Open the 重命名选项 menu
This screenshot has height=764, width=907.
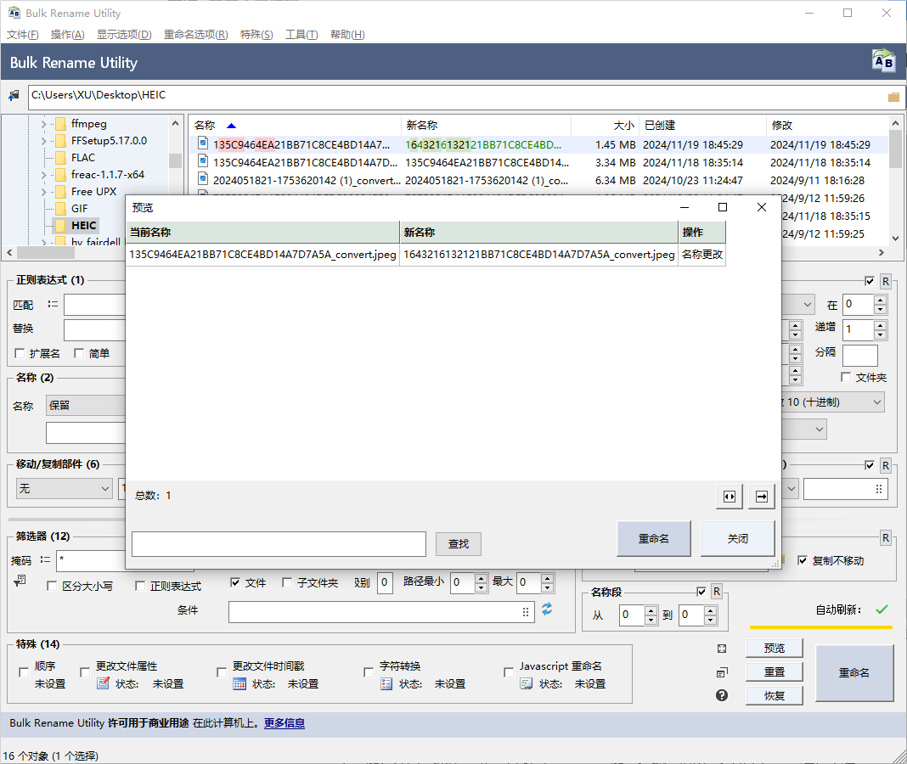tap(195, 35)
